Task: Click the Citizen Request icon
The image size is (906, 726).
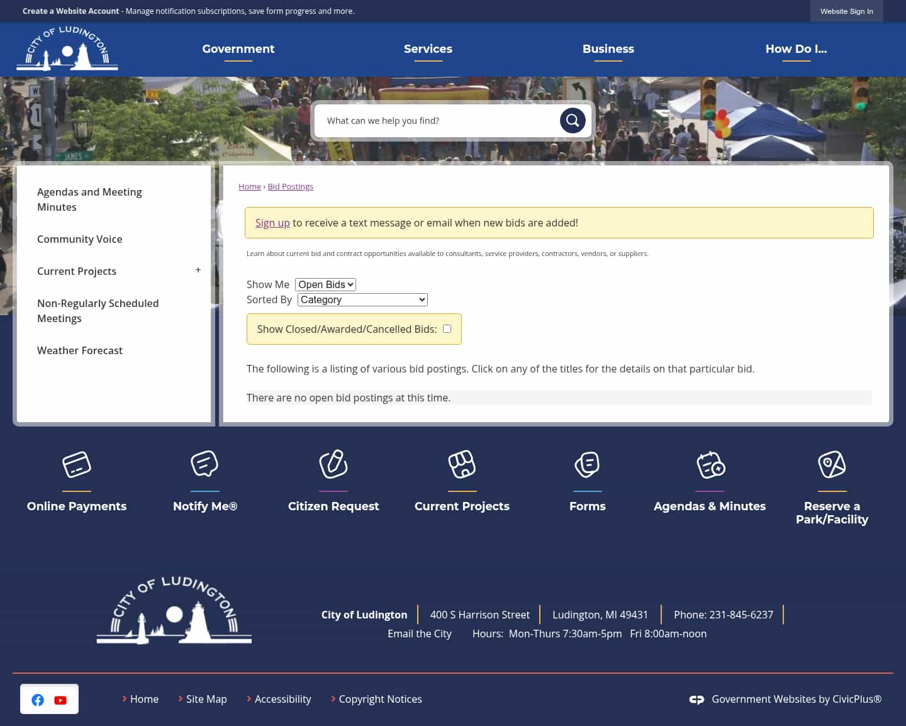Action: pyautogui.click(x=333, y=464)
